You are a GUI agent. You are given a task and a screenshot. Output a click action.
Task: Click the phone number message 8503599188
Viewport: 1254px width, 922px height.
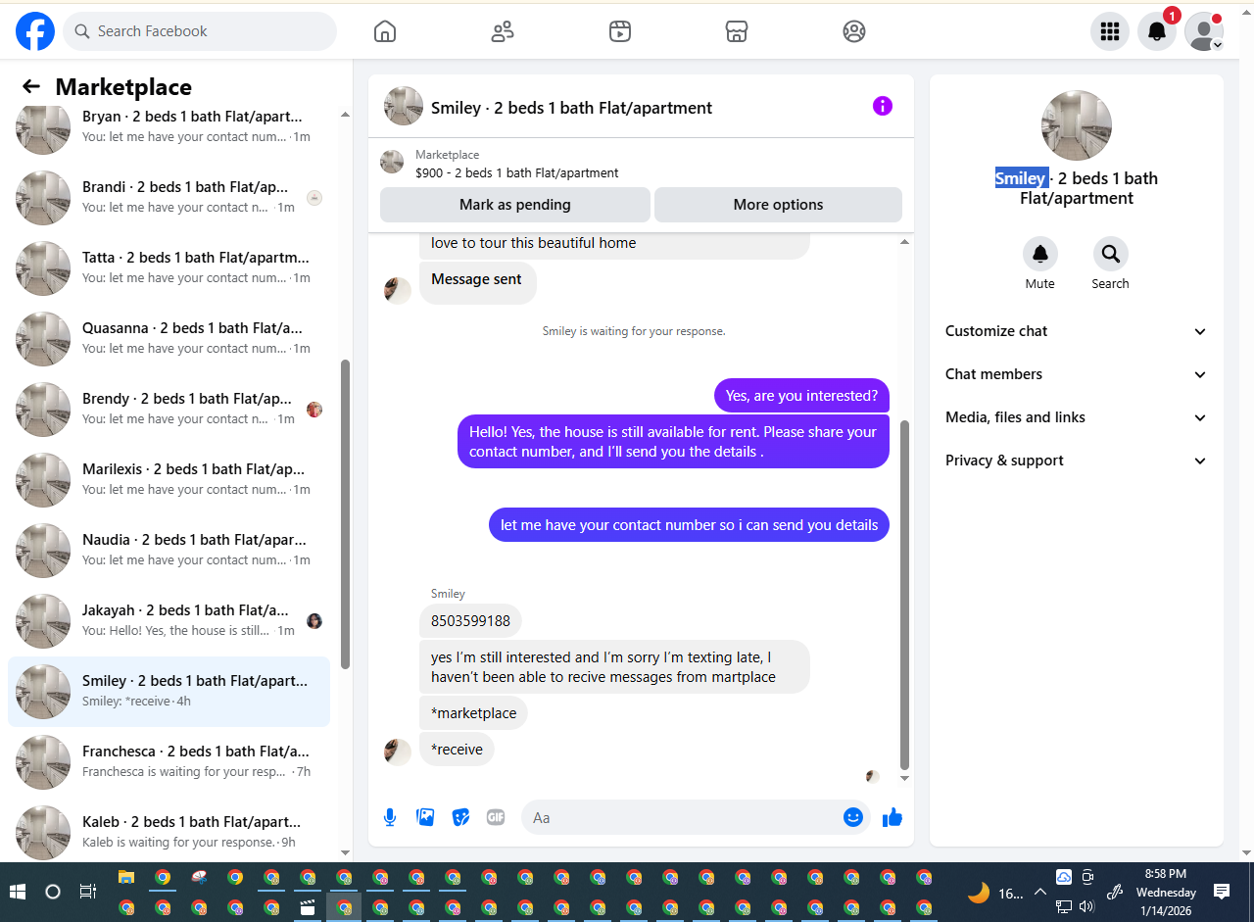pos(470,621)
